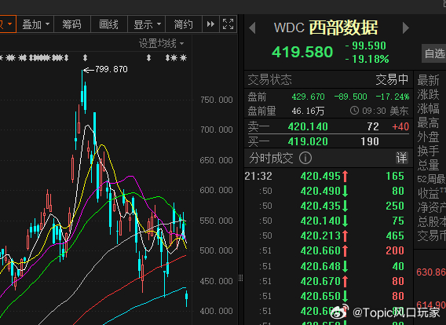
Task: Toggle fullscreen chart icon
Action: [228, 24]
